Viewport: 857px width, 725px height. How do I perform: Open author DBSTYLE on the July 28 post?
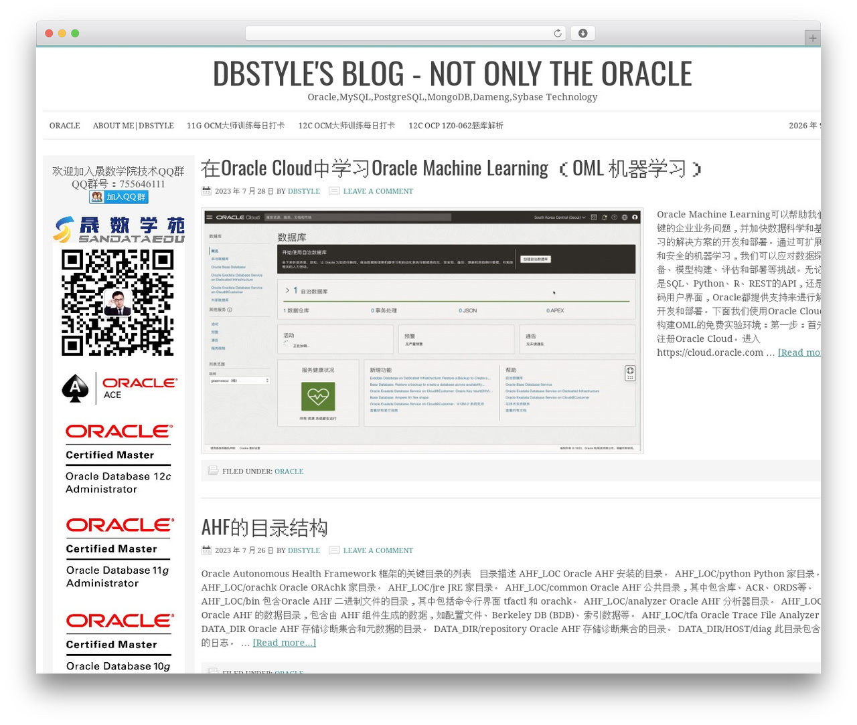point(304,191)
